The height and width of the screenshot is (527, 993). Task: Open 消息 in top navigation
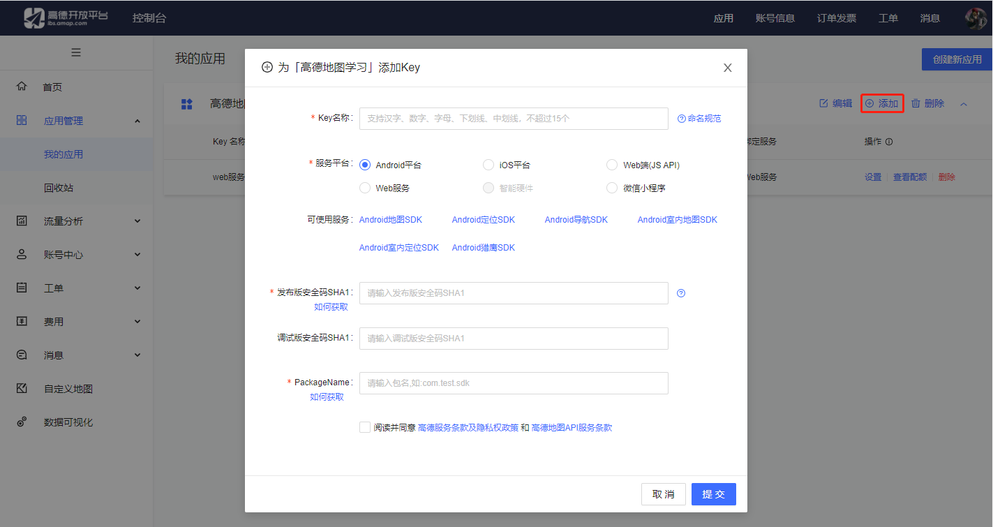(x=930, y=18)
